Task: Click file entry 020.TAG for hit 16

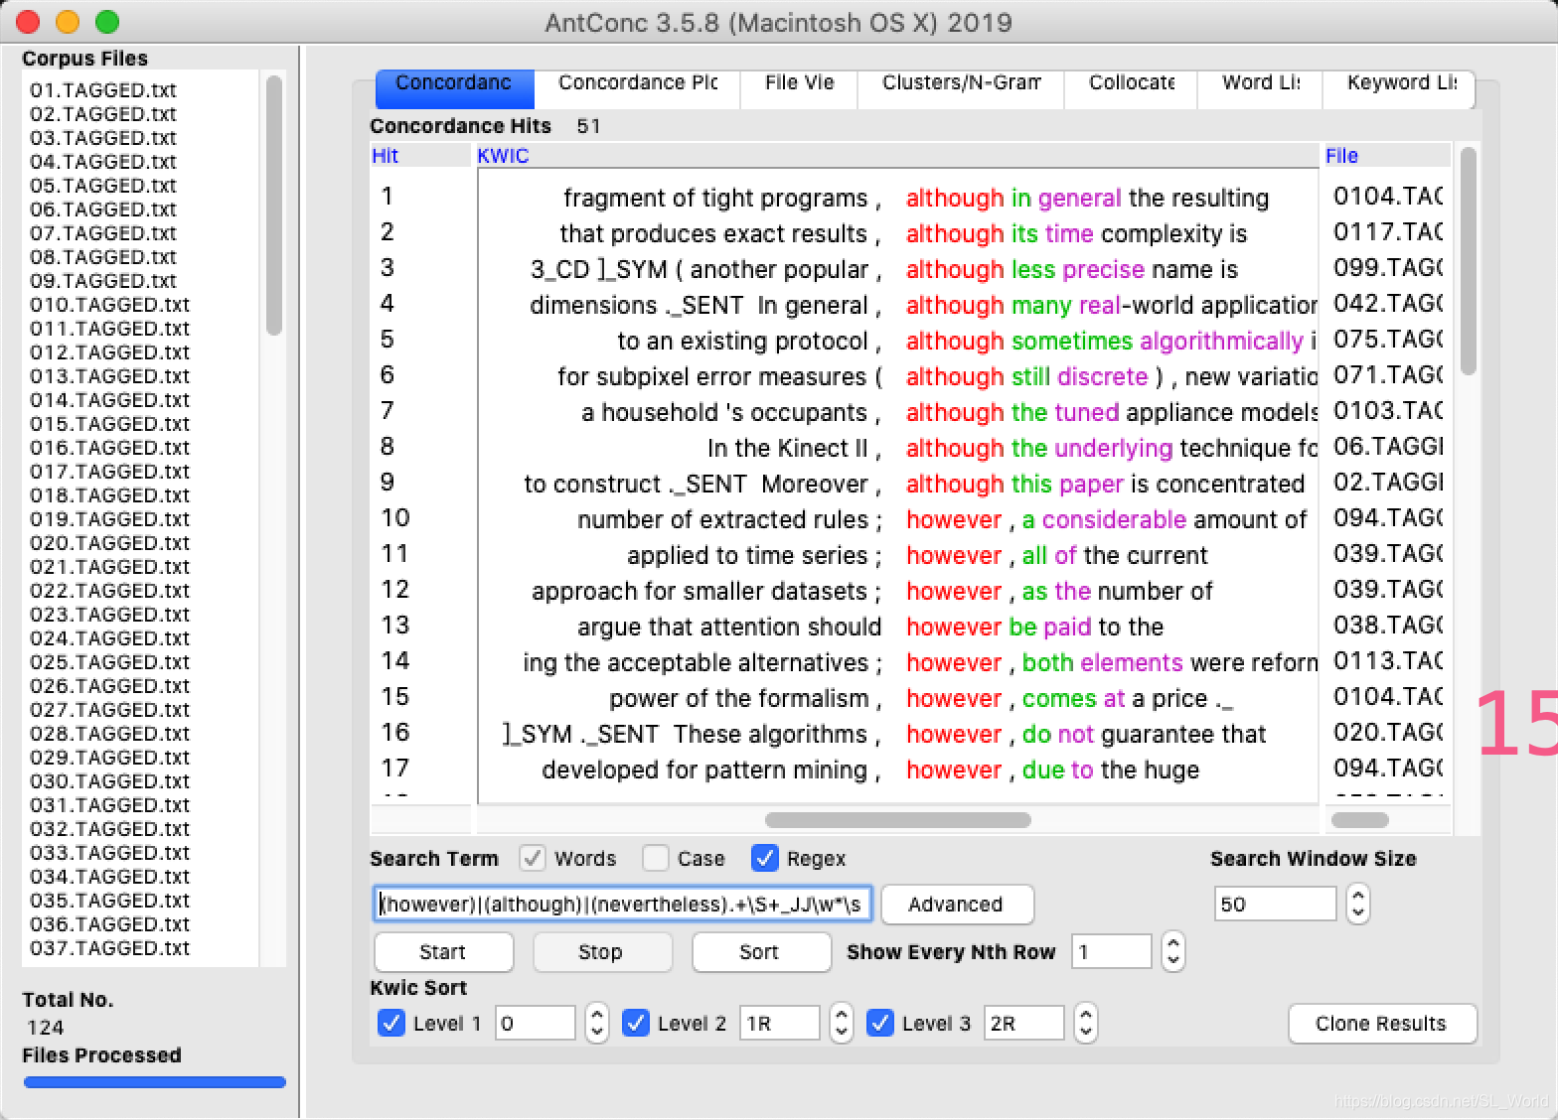Action: [x=1388, y=733]
